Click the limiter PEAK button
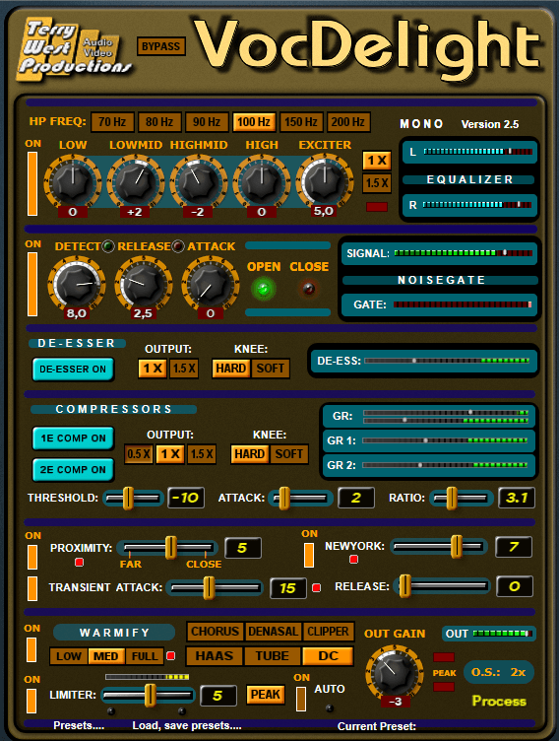The height and width of the screenshot is (741, 559). (266, 695)
